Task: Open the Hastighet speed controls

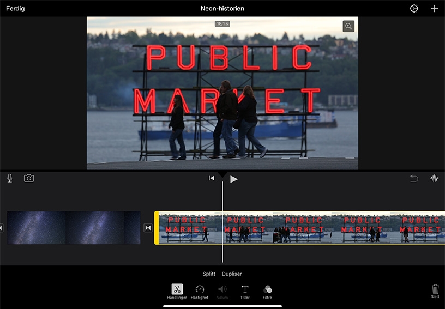Action: coord(200,292)
